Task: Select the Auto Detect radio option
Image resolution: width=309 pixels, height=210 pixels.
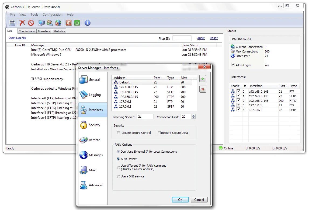Action: coord(118,159)
